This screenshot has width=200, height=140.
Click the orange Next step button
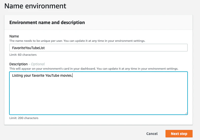tap(179, 134)
